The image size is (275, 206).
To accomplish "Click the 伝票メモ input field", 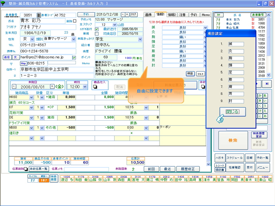I will click(86, 169).
